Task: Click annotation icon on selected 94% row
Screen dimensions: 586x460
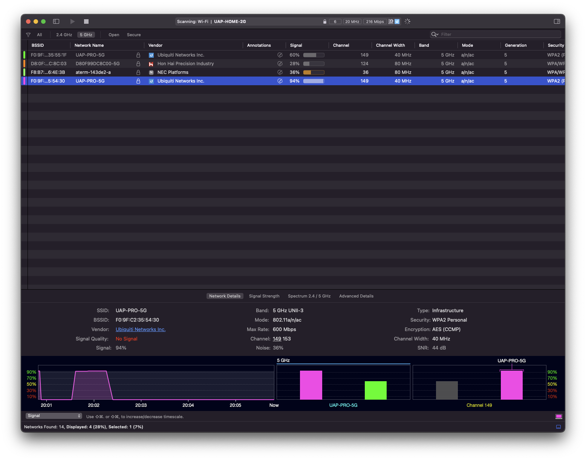Action: (280, 81)
